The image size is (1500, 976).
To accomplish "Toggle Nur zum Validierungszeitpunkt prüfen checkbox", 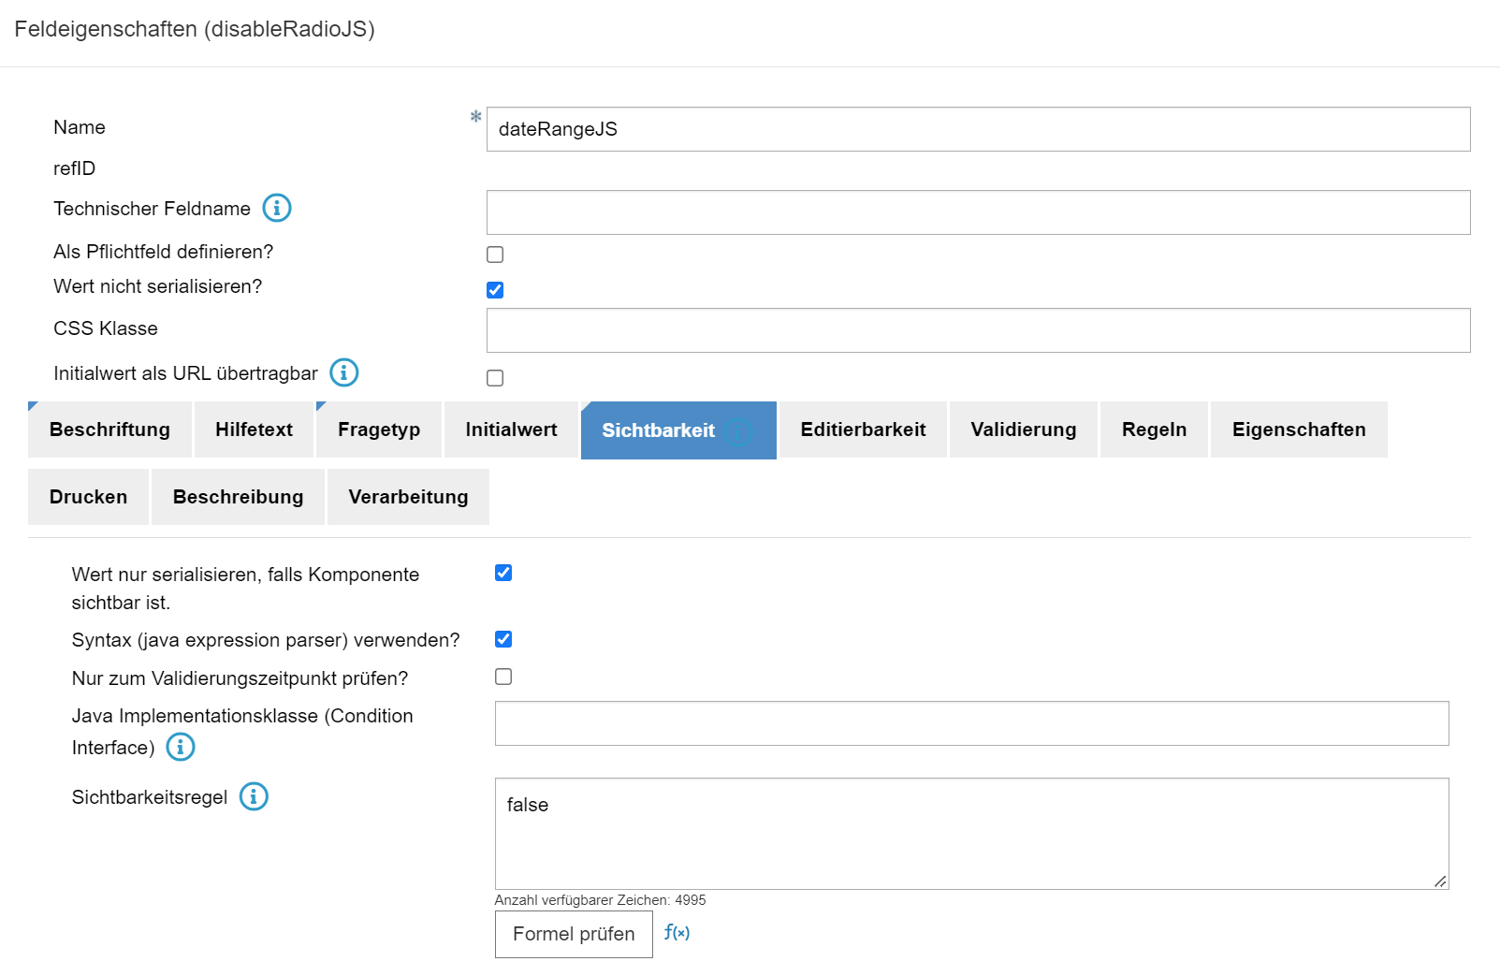I will [503, 677].
